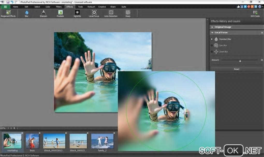Click the Reset button
Viewport: 264px width, 157px height.
(236, 69)
